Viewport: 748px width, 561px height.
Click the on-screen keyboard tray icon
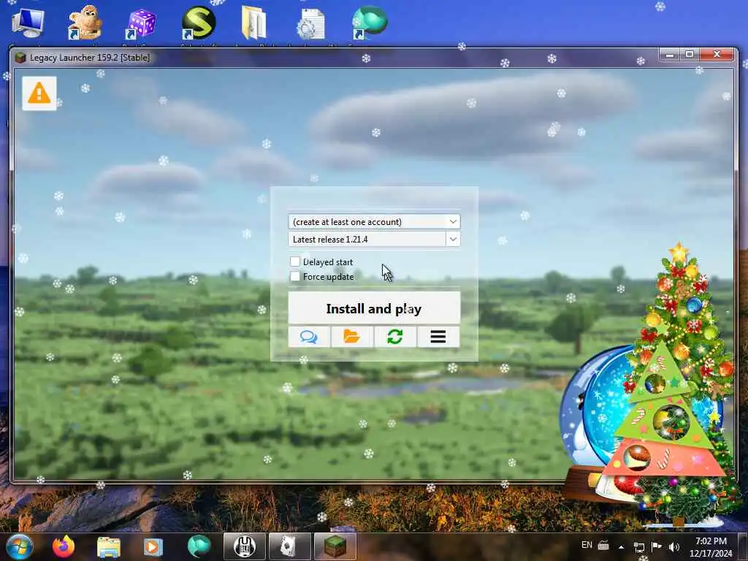click(x=603, y=546)
